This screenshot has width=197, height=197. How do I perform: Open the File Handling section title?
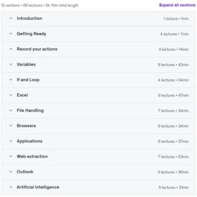click(30, 110)
